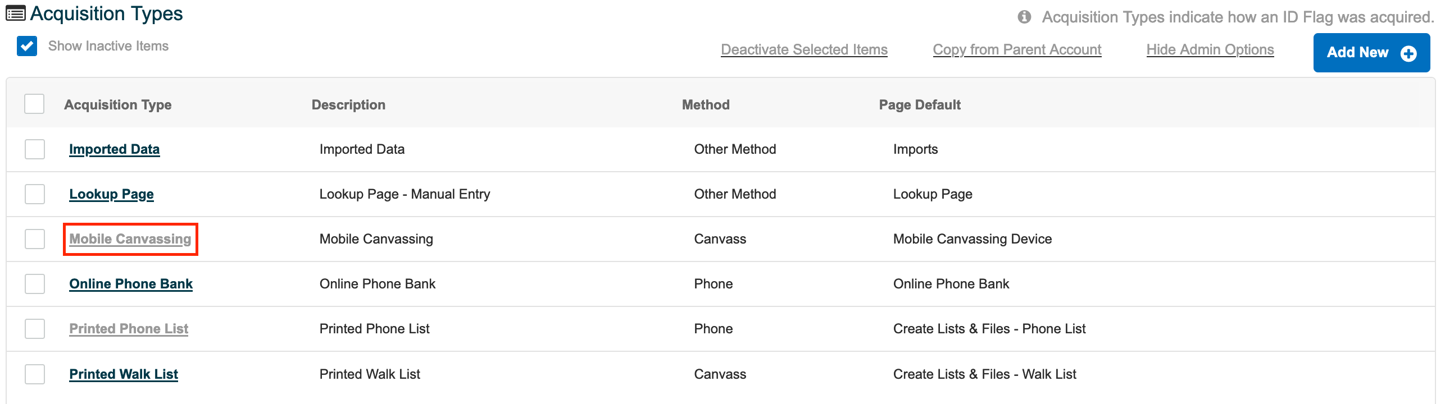Tick the Mobile Canvassing row checkbox
The image size is (1445, 404).
coord(35,239)
